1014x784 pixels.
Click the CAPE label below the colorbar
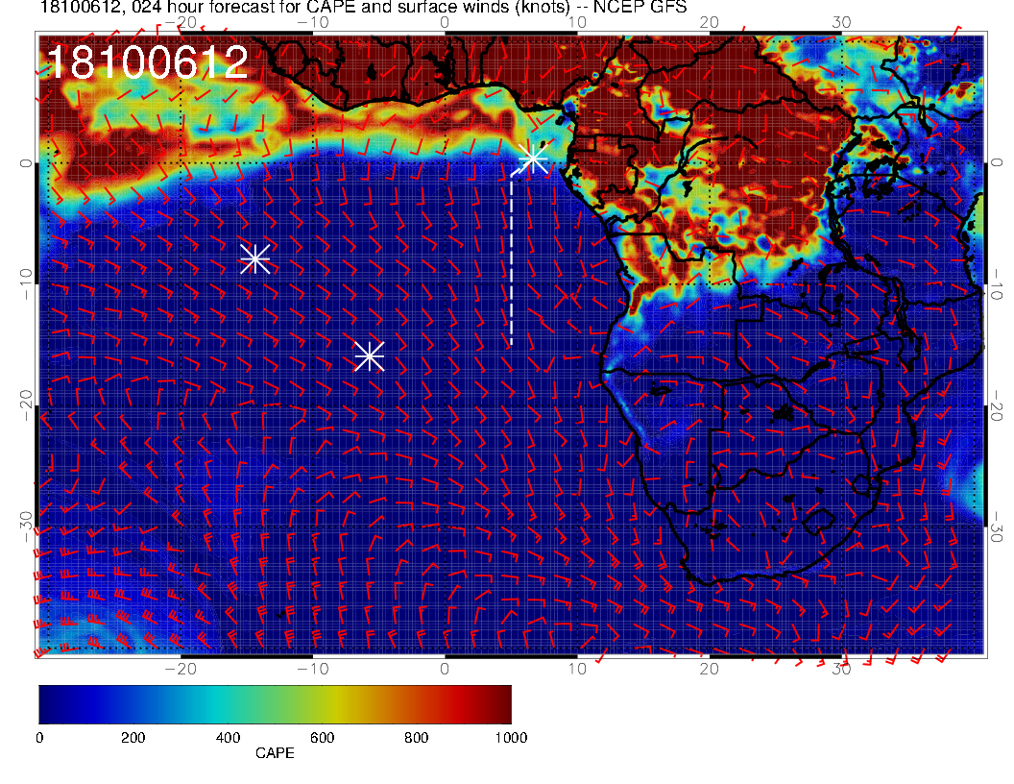point(275,753)
